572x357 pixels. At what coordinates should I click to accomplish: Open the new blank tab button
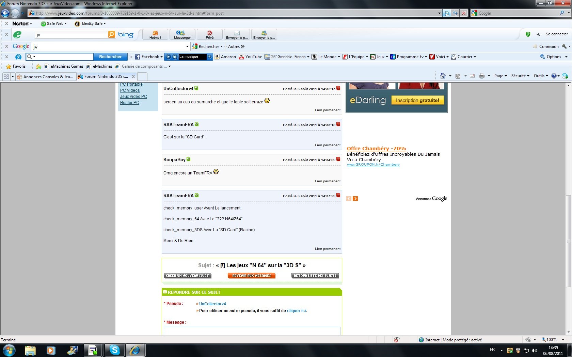click(142, 76)
